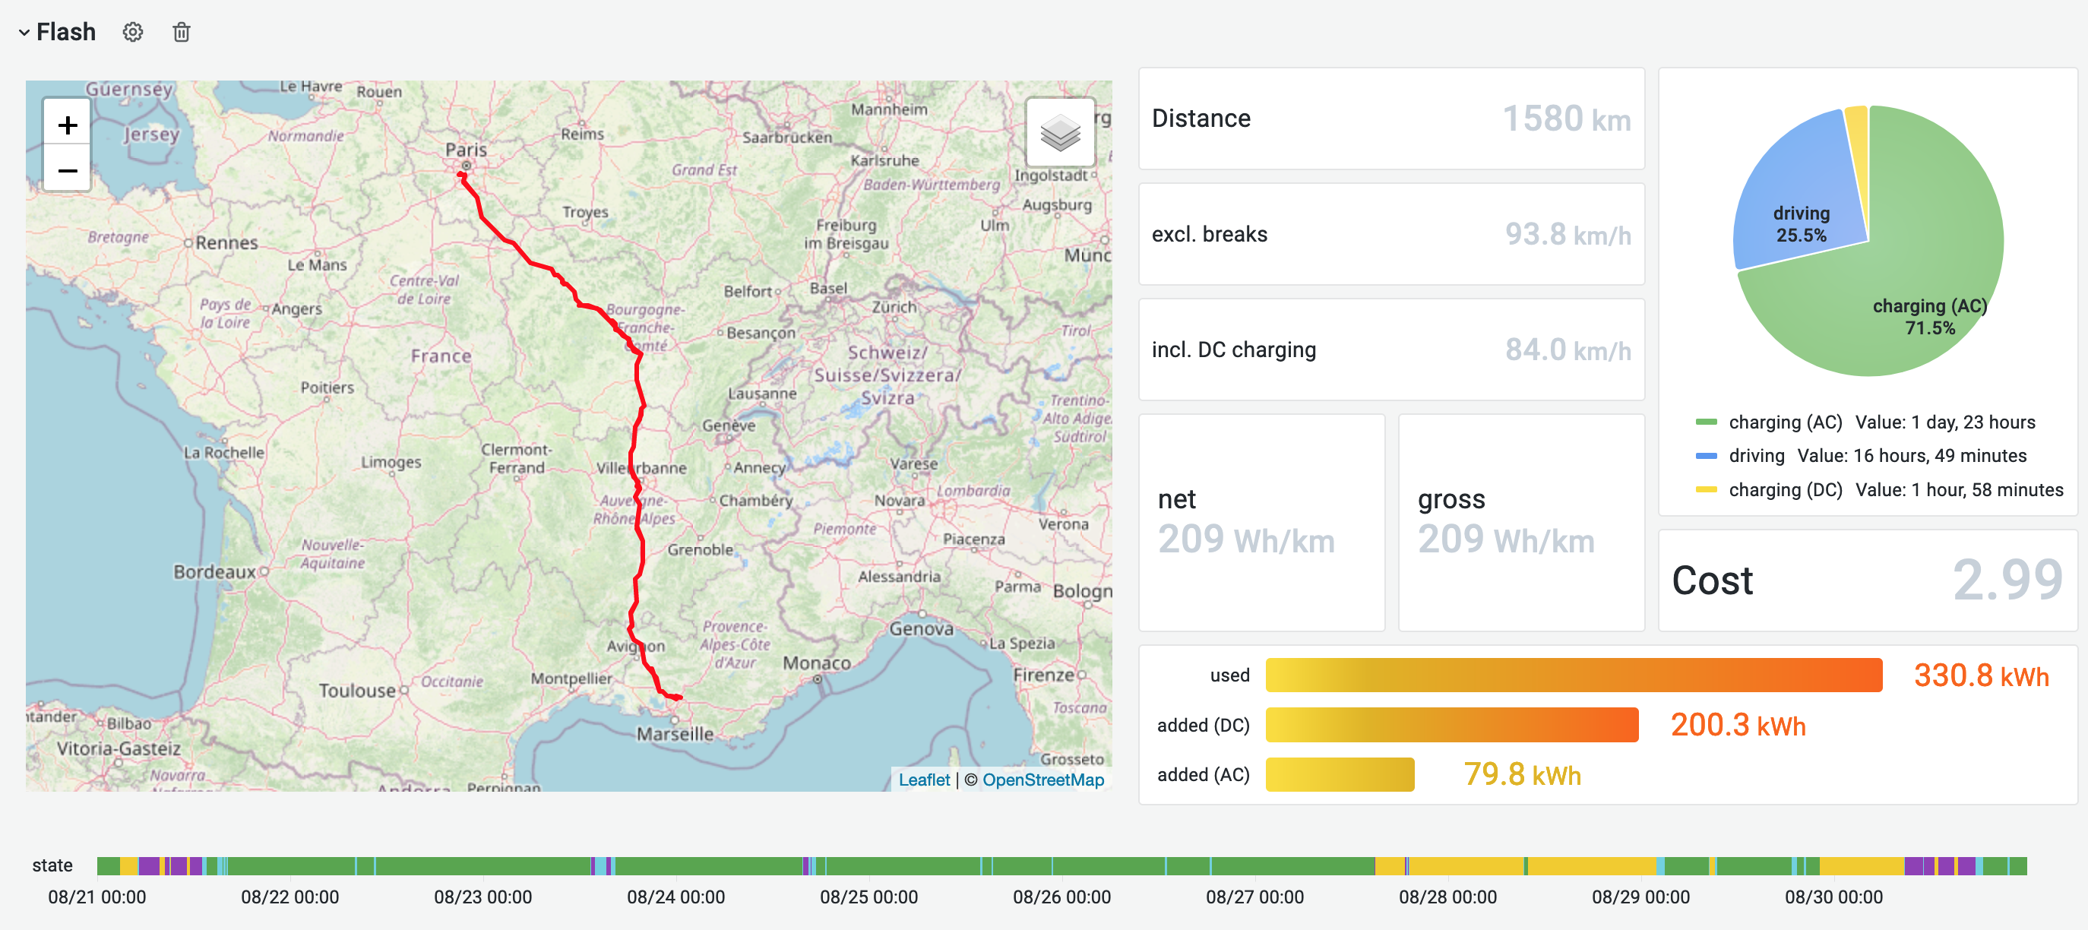Open the OpenStreetMap attribution link

1043,780
